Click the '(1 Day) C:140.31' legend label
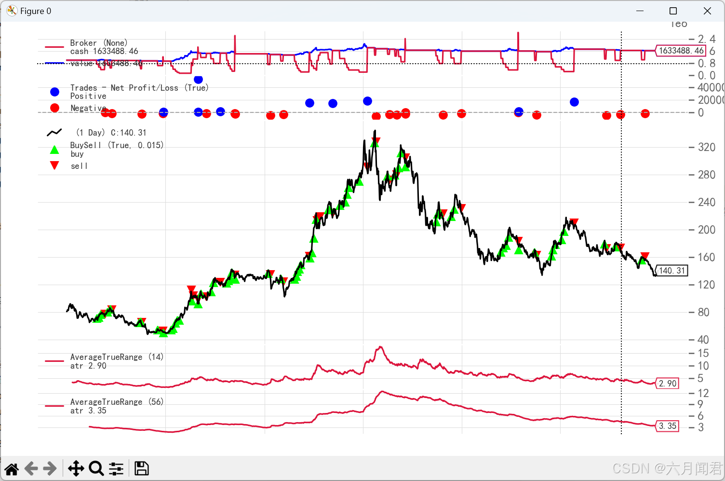Screen dimensions: 725x481 click(x=111, y=133)
